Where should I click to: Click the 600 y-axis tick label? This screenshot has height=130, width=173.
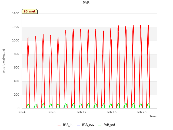16,67
